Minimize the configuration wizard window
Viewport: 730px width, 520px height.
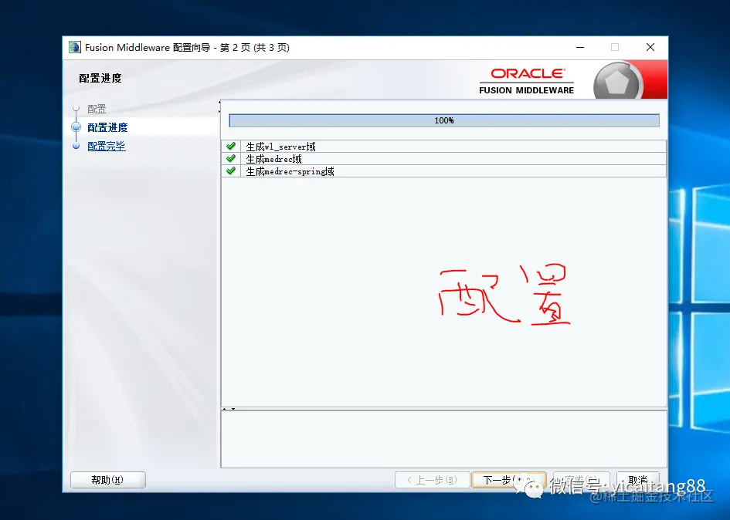[580, 47]
